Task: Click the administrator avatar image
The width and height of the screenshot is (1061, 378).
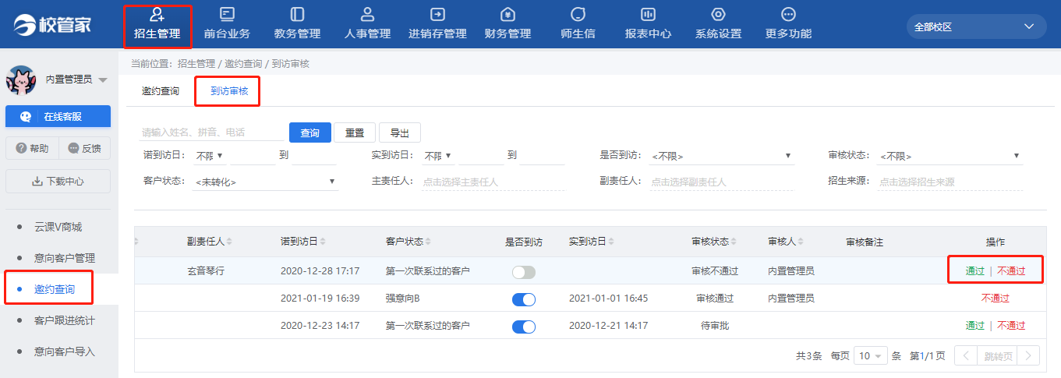Action: (x=21, y=79)
